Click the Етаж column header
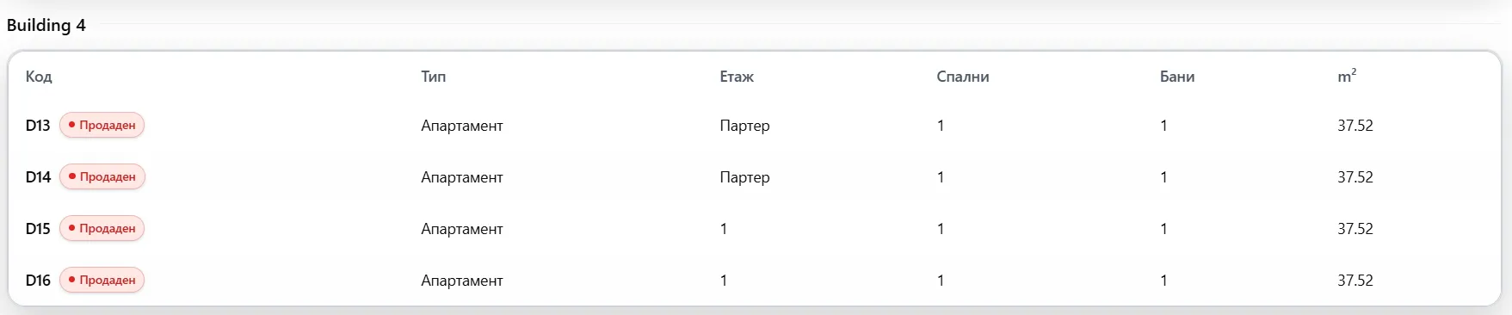 737,77
